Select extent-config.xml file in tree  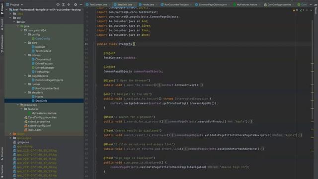[x=39, y=126]
